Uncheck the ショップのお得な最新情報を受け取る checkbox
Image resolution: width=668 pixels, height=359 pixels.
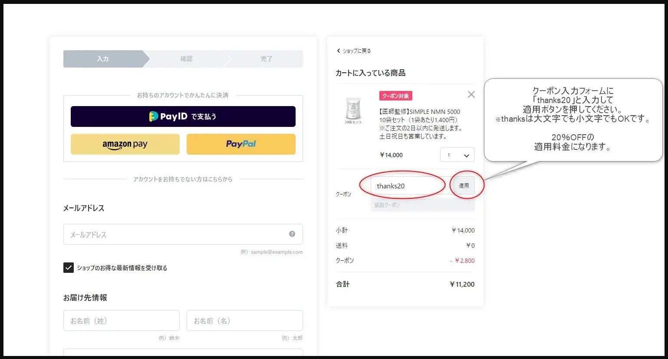point(69,268)
